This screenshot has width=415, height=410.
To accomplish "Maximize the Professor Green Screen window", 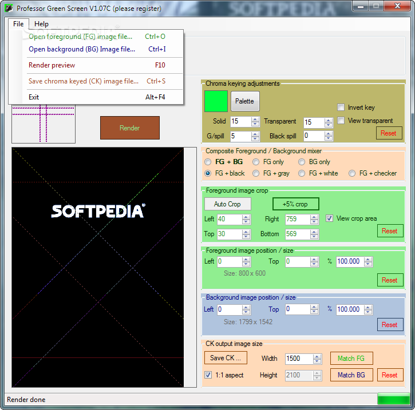I will [x=376, y=6].
